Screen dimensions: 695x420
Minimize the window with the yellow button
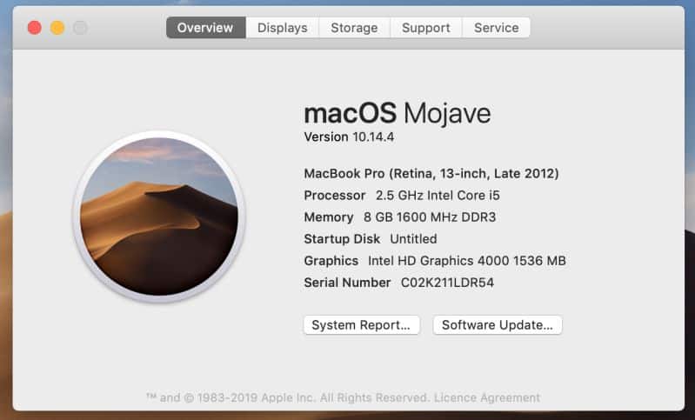57,28
